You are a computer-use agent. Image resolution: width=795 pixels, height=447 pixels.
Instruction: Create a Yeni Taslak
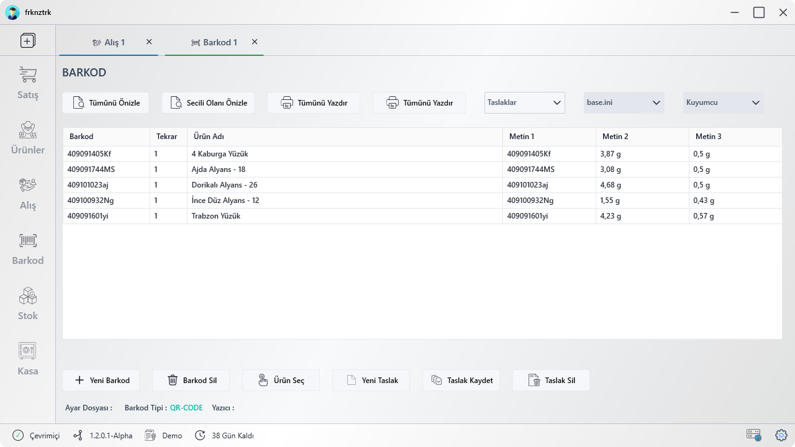371,380
